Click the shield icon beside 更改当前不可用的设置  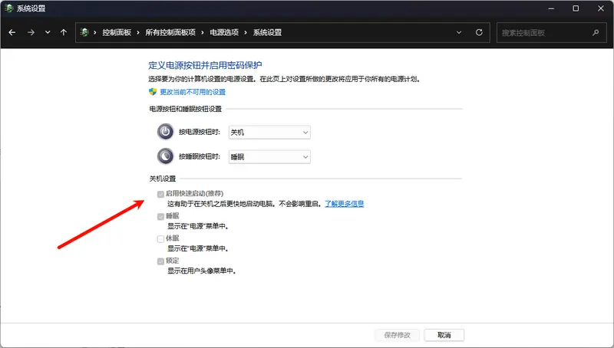(x=153, y=91)
